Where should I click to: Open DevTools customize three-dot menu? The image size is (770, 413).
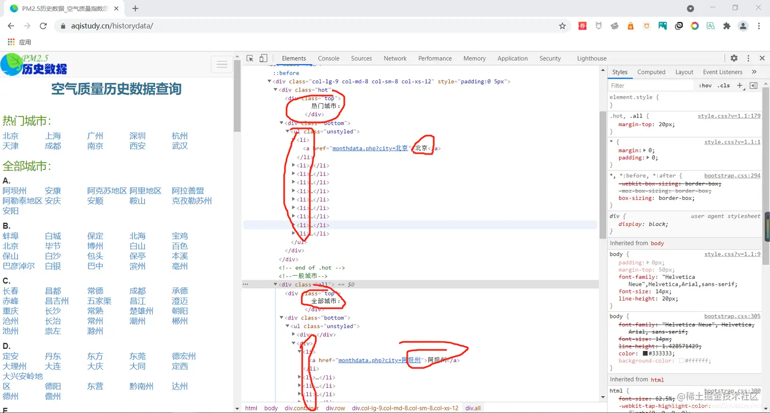coord(748,58)
